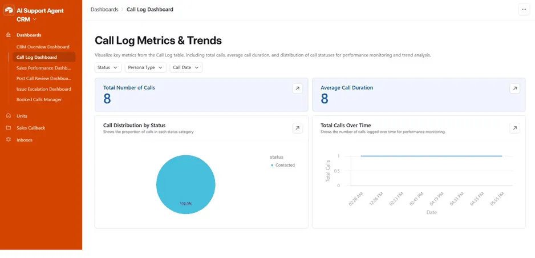Click Dashboards in the breadcrumb
535x258 pixels.
tap(104, 10)
